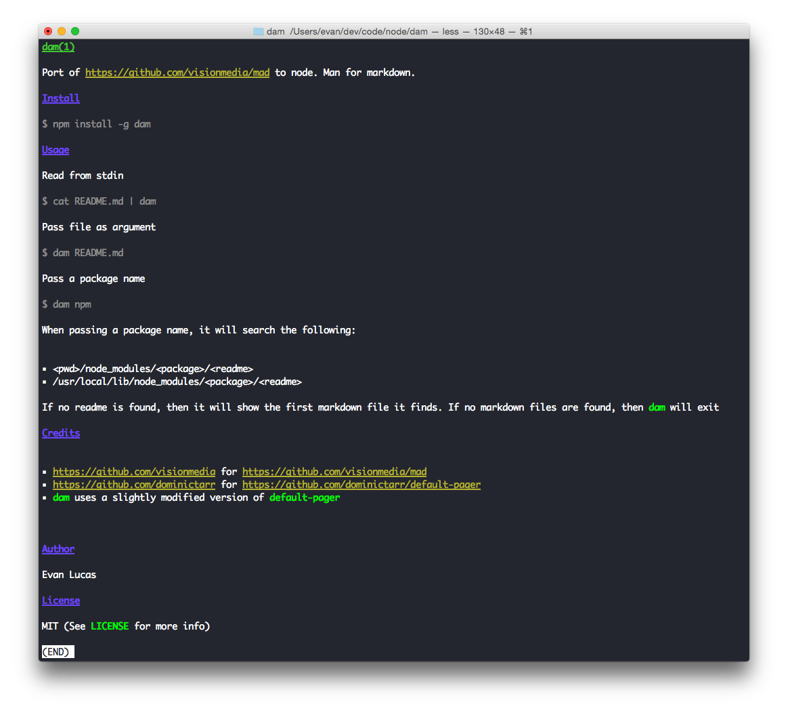Click the folder icon in title bar

(258, 31)
